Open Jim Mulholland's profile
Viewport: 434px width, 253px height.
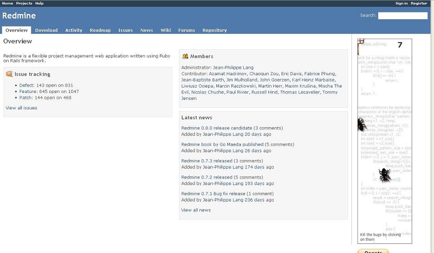(242, 80)
